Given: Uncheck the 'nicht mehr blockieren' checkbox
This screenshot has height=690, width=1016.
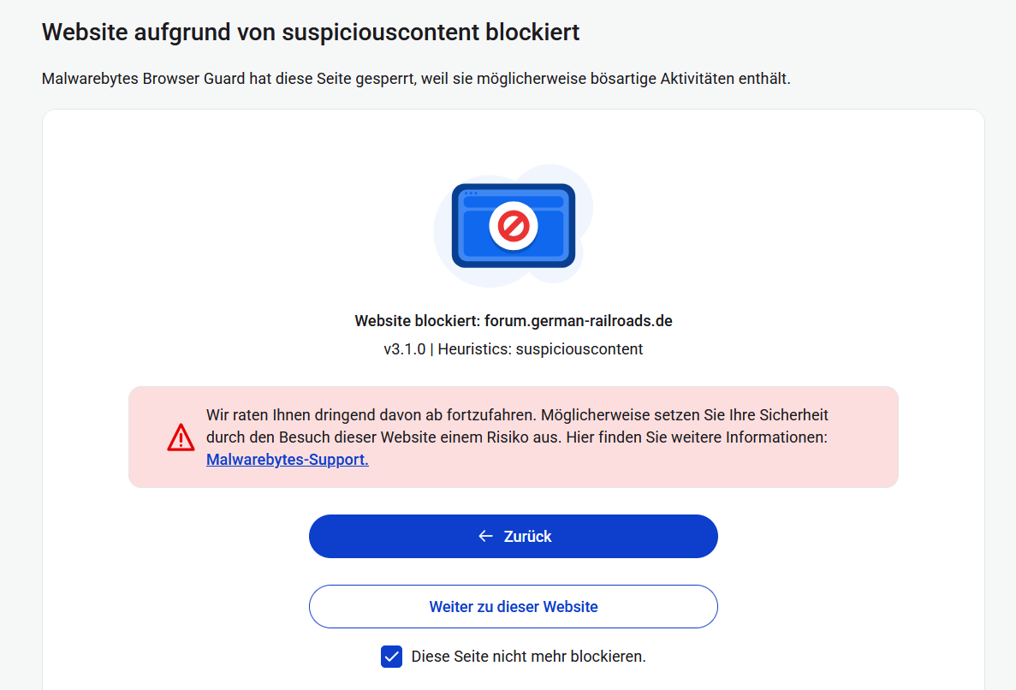Looking at the screenshot, I should click(391, 657).
